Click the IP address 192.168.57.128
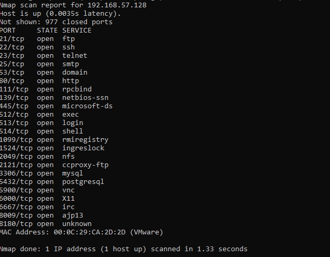330x257 pixels. (117, 5)
